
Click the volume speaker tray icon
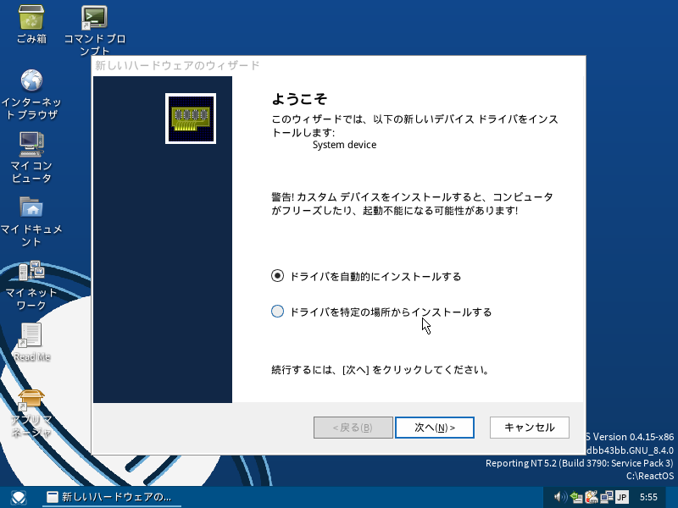(560, 497)
